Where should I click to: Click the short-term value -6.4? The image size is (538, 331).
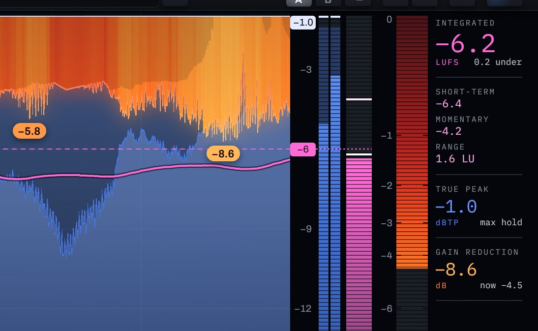tap(448, 104)
